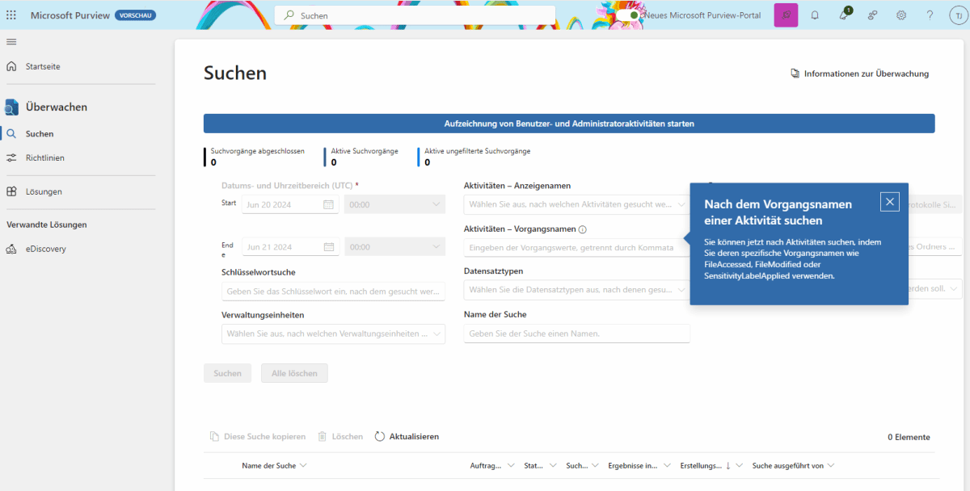Open the Start date calendar picker
This screenshot has height=491, width=970.
point(328,204)
